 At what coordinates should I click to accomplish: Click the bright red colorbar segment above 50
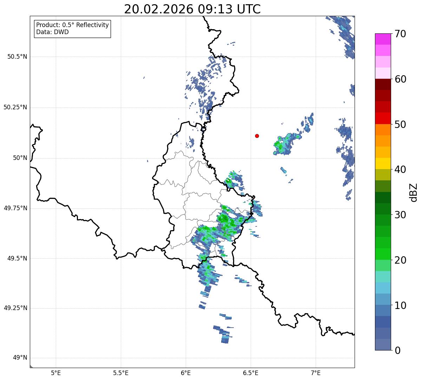coord(383,118)
